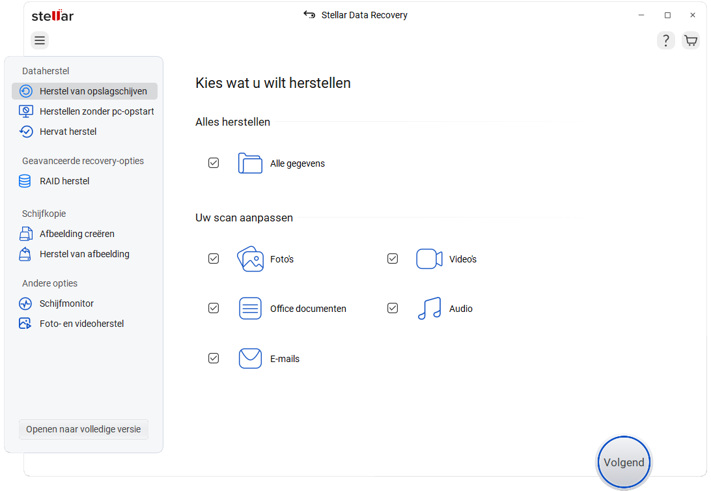Uncheck the Office documenten checkbox
This screenshot has height=491, width=711.
point(214,308)
